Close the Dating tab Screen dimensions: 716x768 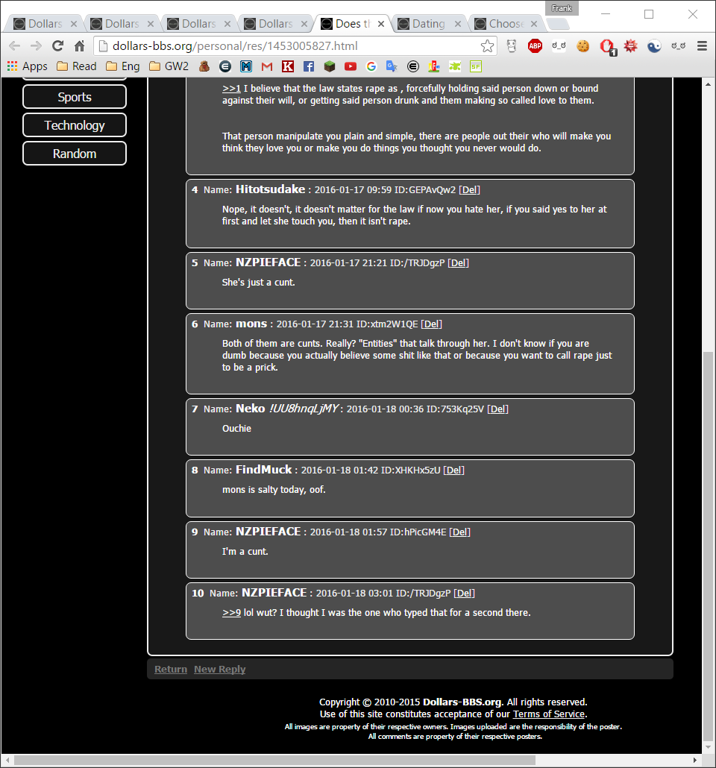tap(458, 24)
